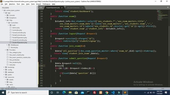Open Oex_students.php in sidebar
The width and height of the screenshot is (170, 95).
15,62
